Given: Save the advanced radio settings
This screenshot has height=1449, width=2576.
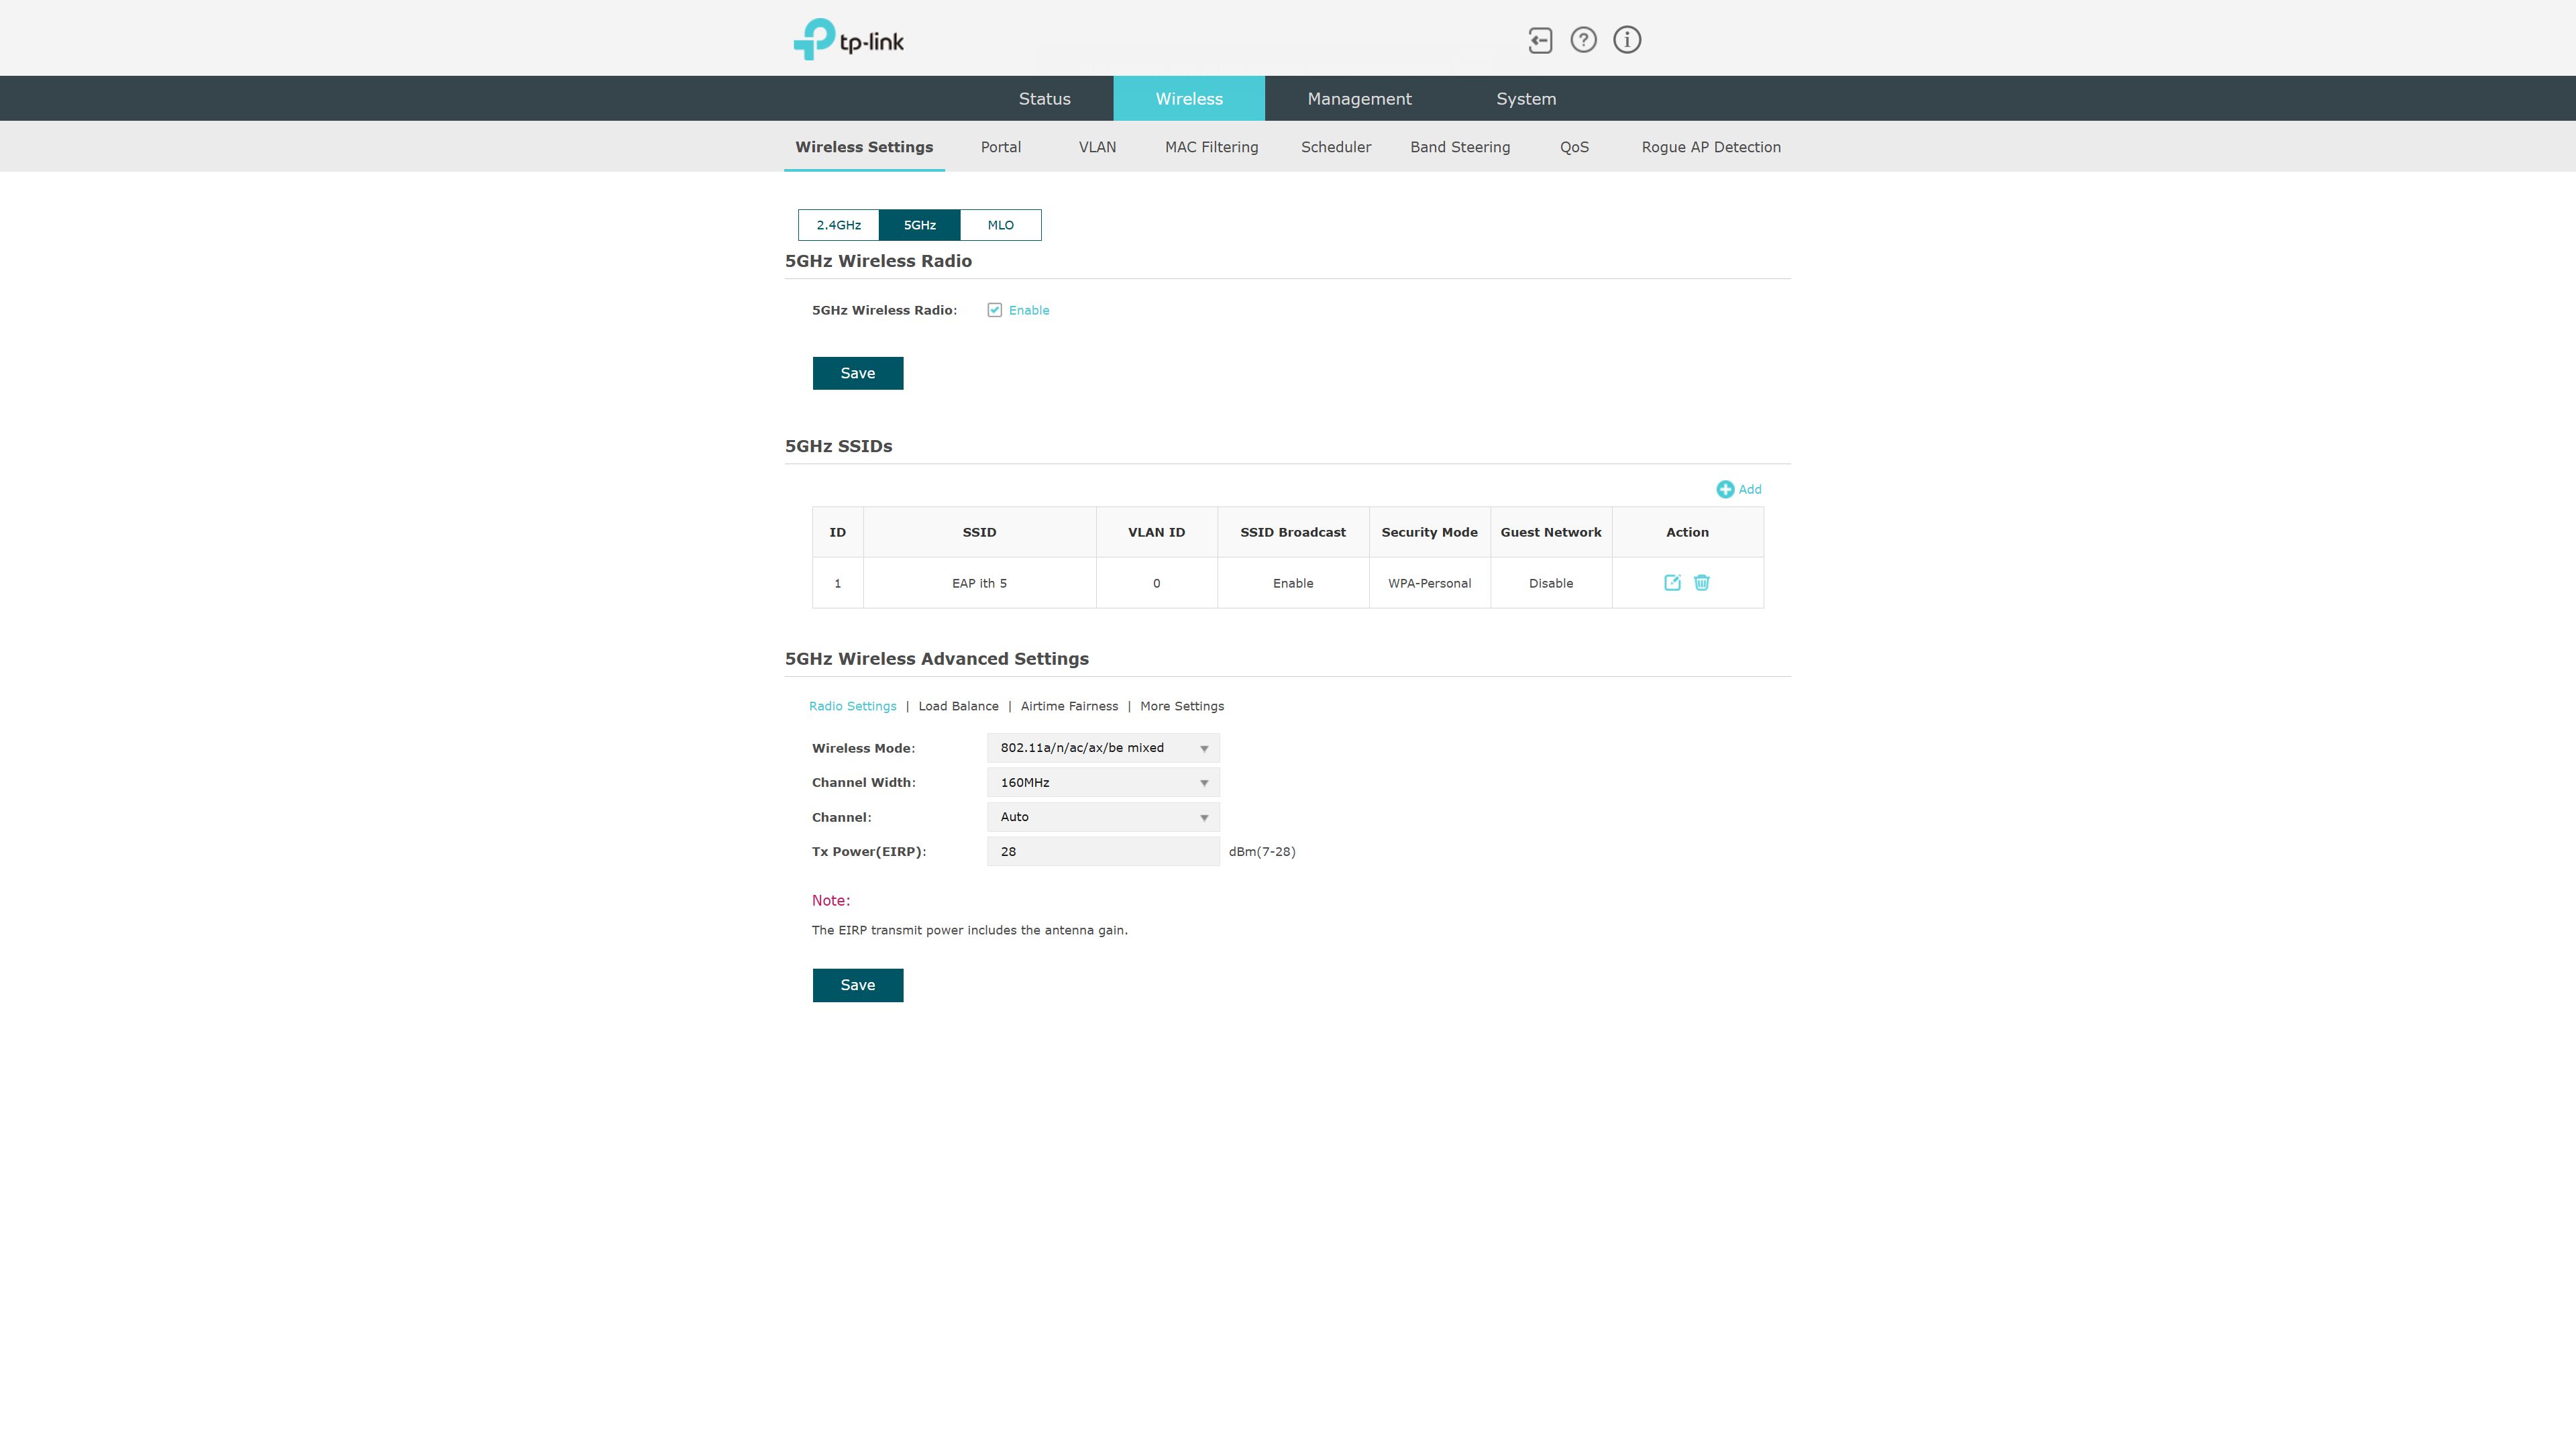Looking at the screenshot, I should pos(857,985).
